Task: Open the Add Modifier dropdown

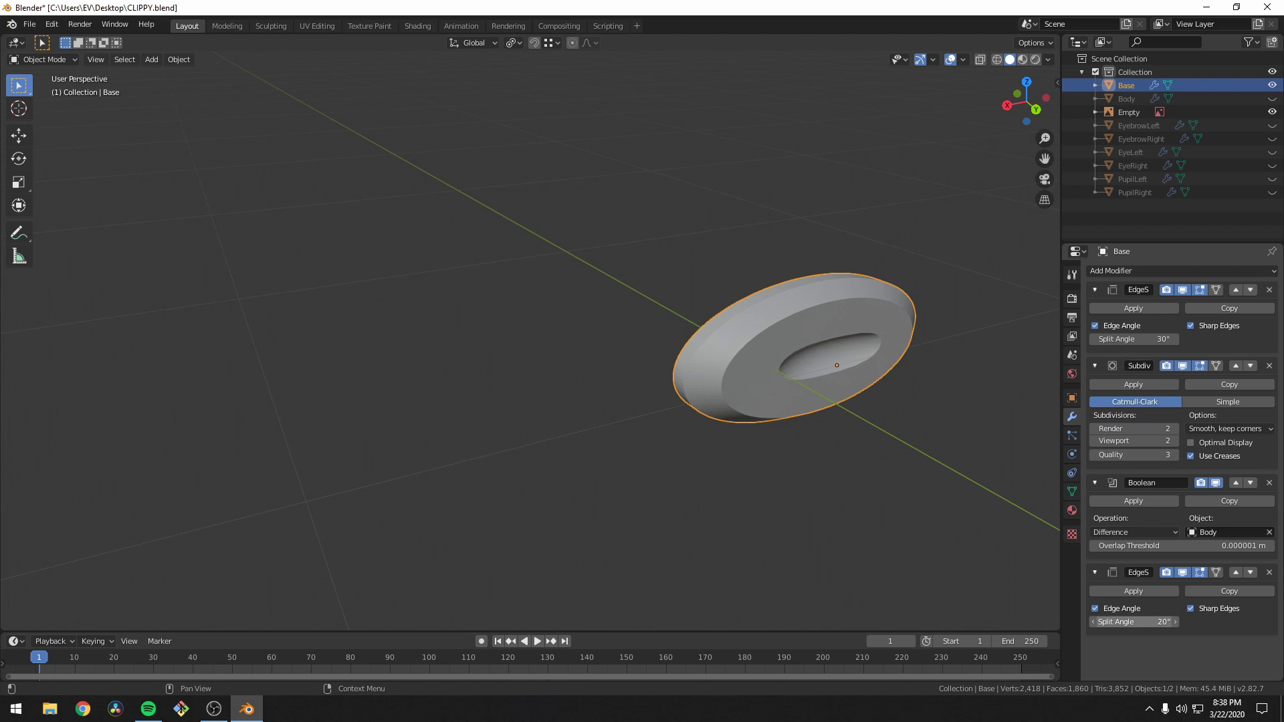Action: click(x=1182, y=271)
